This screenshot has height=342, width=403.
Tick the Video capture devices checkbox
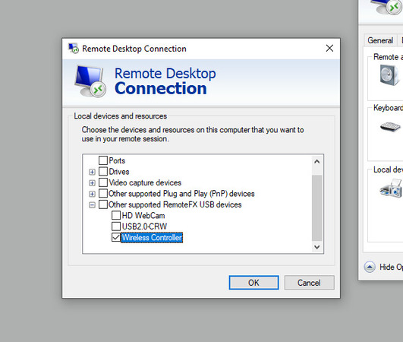(103, 182)
